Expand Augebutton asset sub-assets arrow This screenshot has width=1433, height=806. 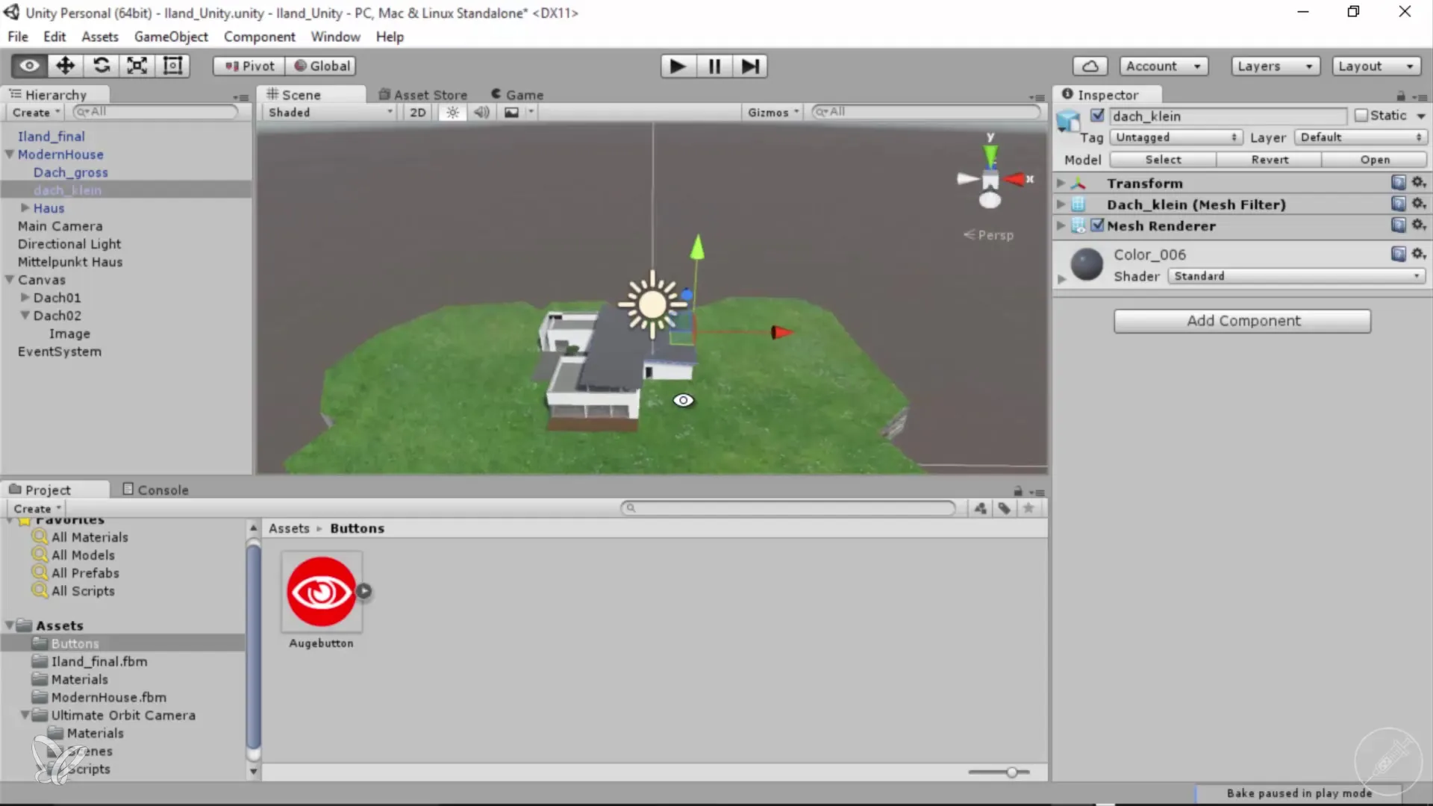(363, 591)
